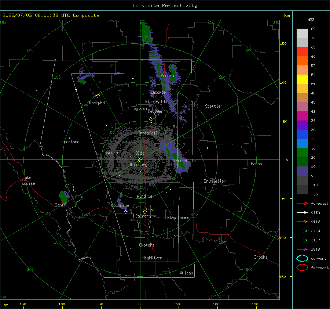Click the 0 dBZ purple color swatch
This screenshot has height=309, width=330.
(x=302, y=171)
